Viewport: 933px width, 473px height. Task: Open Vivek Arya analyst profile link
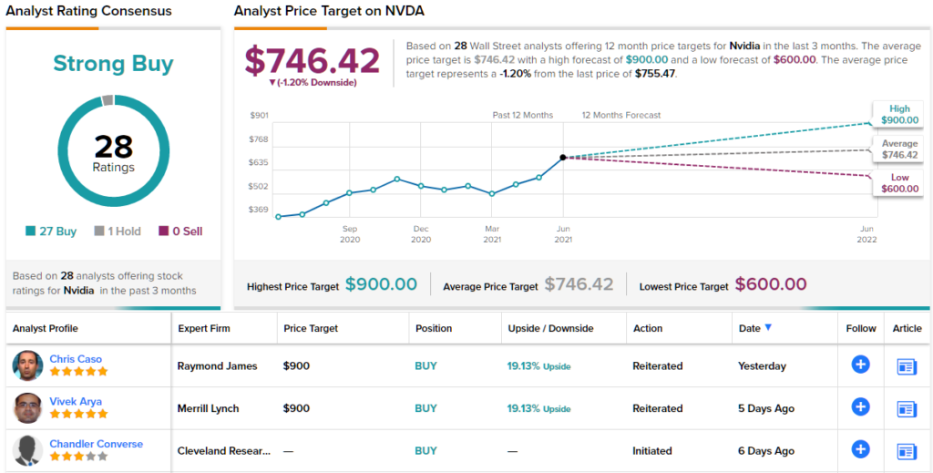point(76,401)
